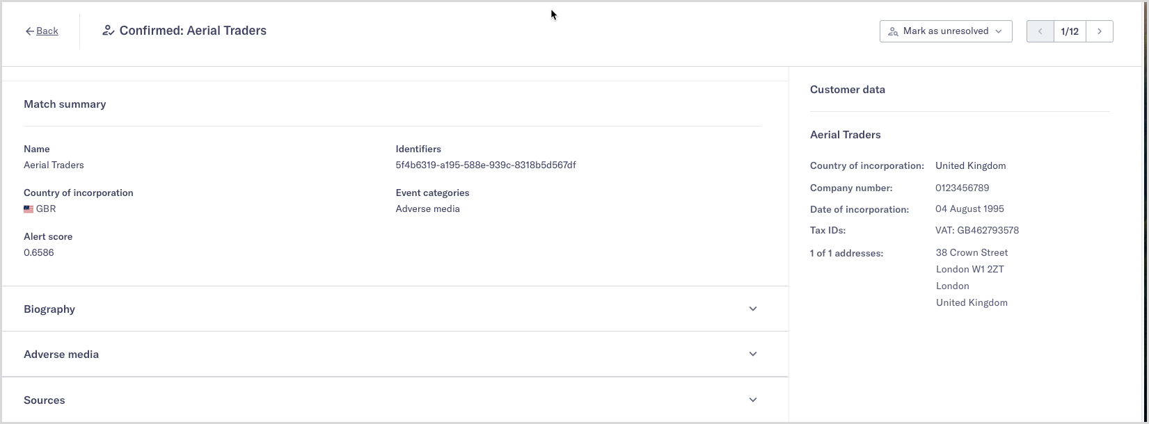Viewport: 1149px width, 424px height.
Task: Click the confirmed-person icon beside the title
Action: click(108, 31)
